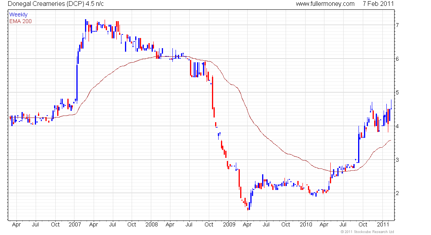The image size is (431, 235).
Task: Click the '2010' label on time axis
Action: pyautogui.click(x=306, y=224)
